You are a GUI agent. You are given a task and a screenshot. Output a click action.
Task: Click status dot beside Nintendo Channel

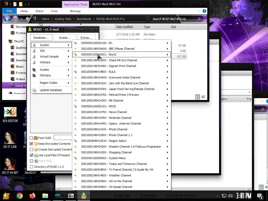point(75,118)
